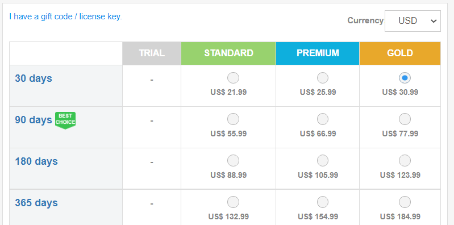Click the 90 days row label
The height and width of the screenshot is (225, 454).
[x=34, y=120]
